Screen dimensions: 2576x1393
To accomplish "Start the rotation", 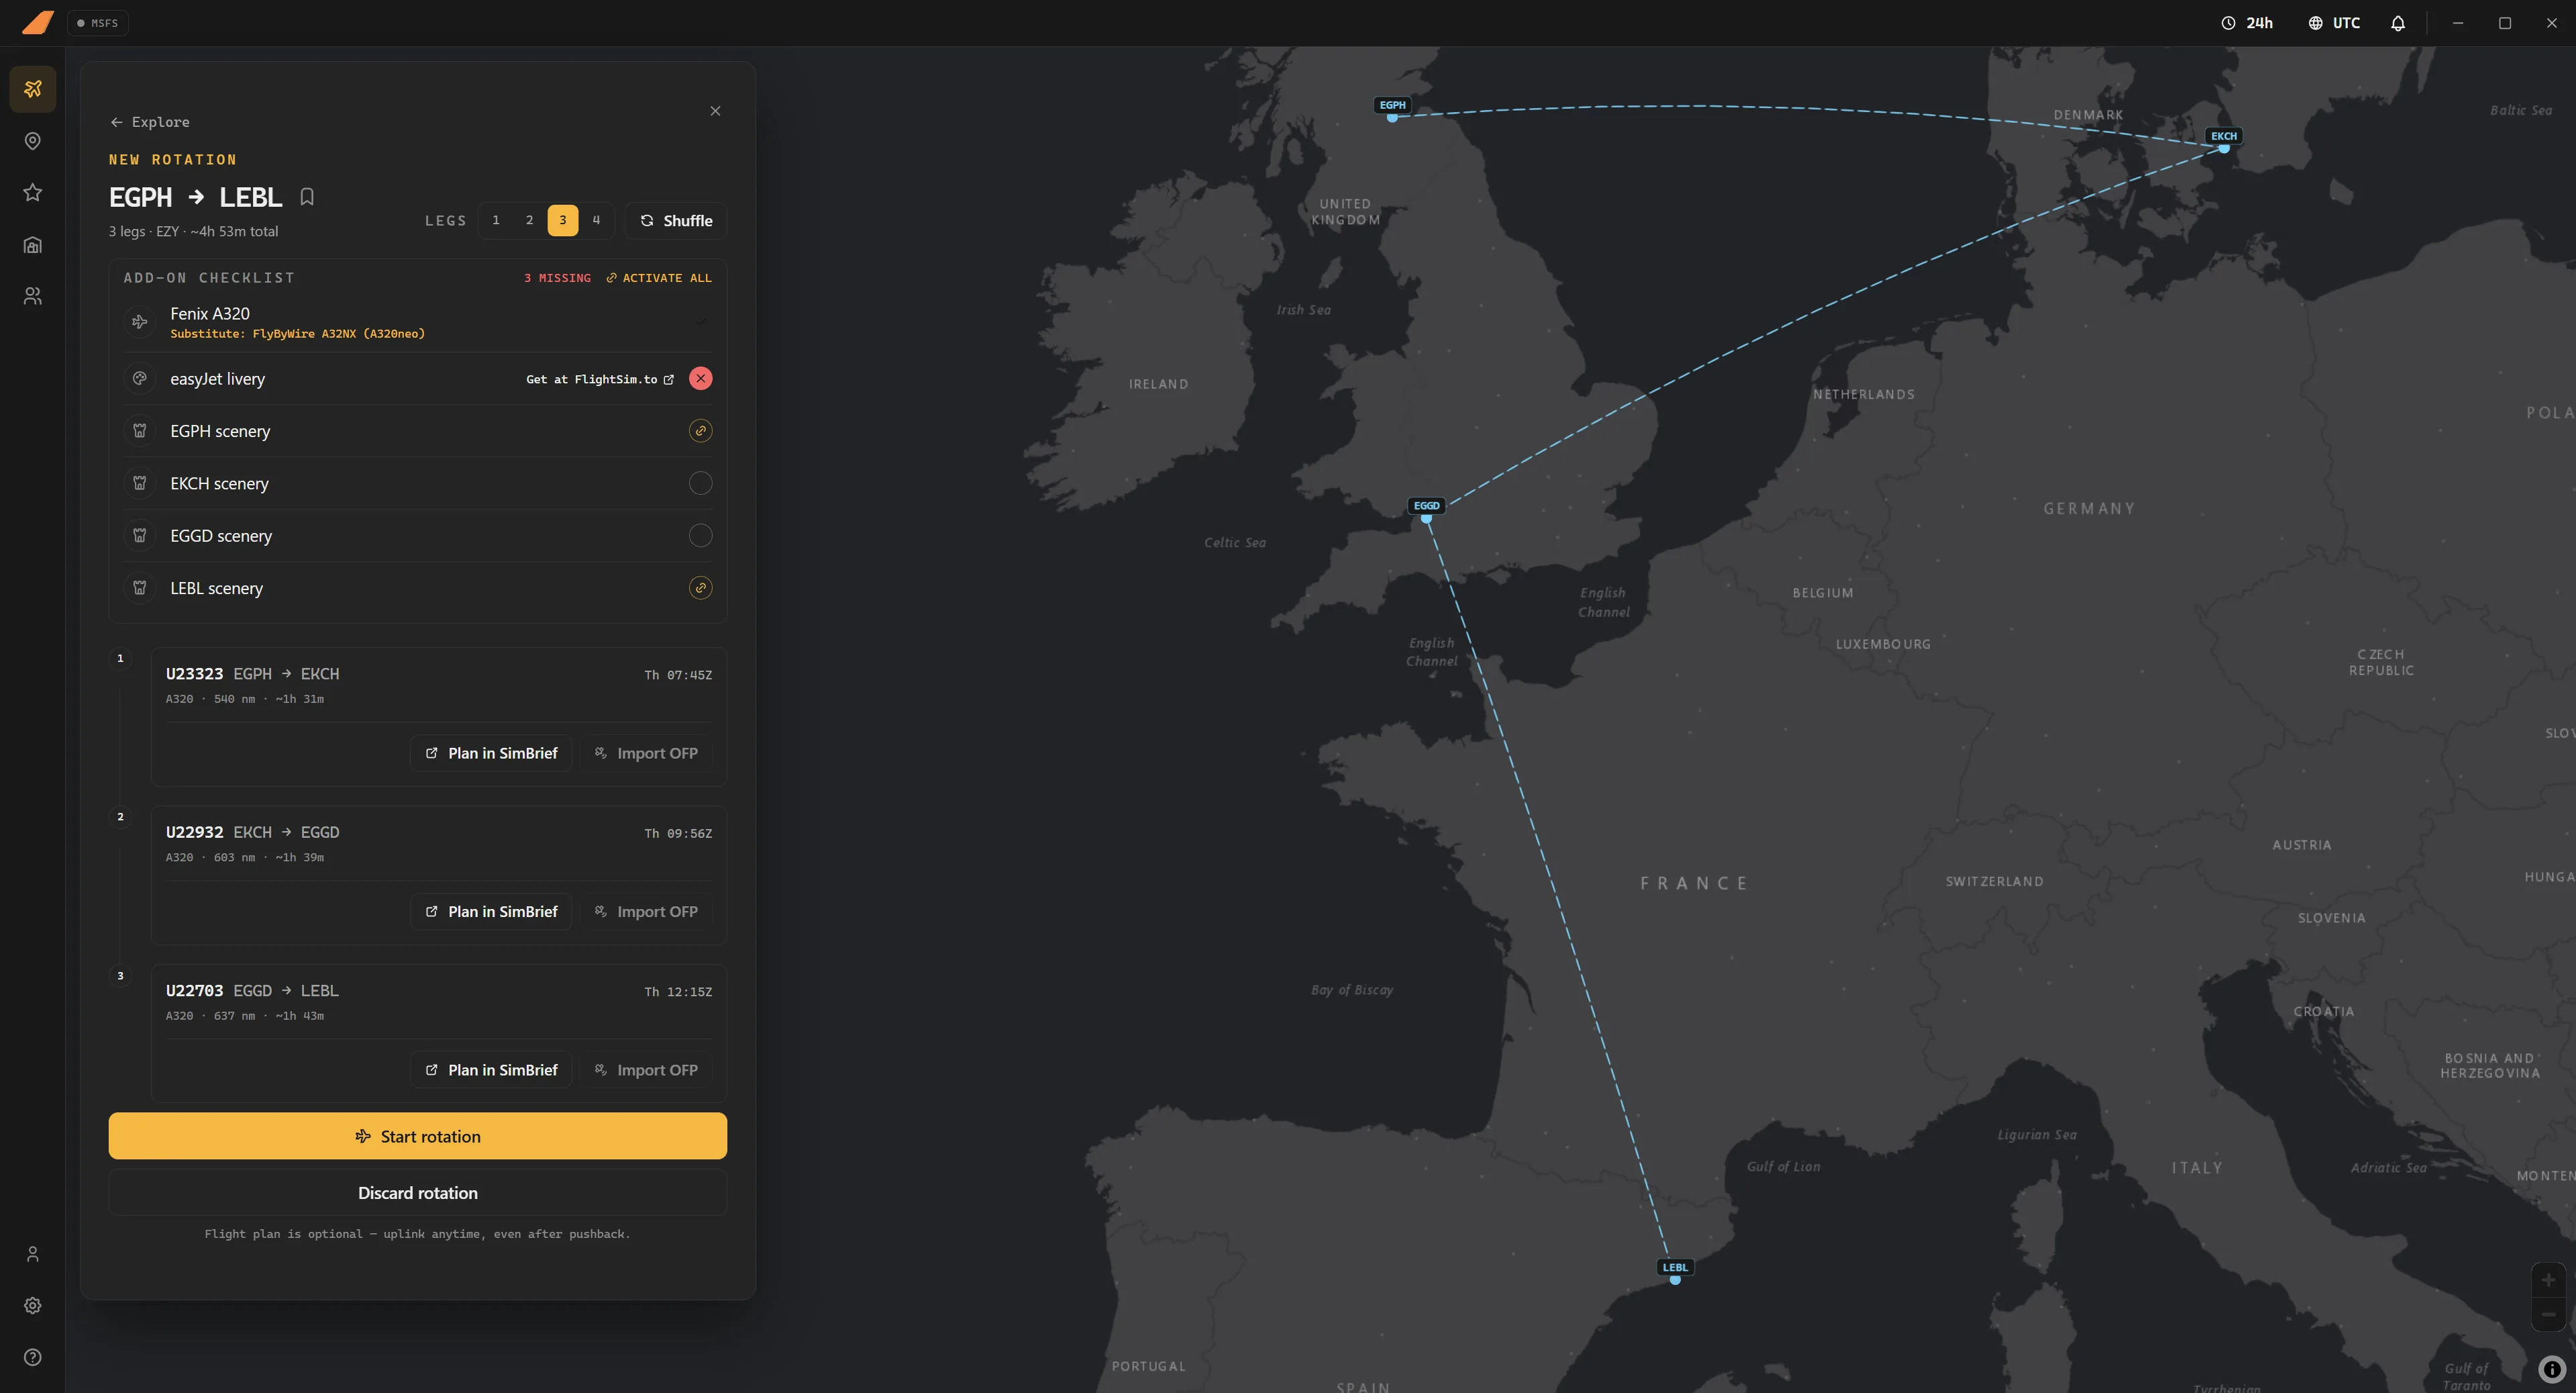I will tap(418, 1136).
